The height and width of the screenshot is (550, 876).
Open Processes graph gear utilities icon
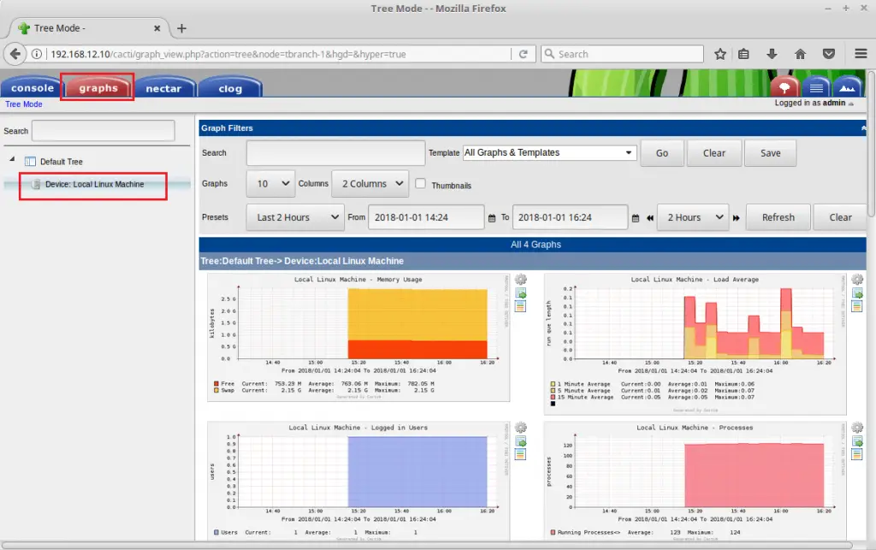[x=856, y=428]
